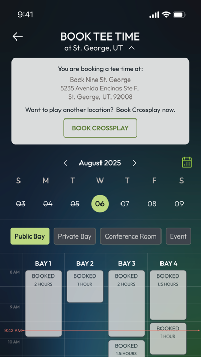The image size is (201, 357).
Task: Pick Thursday 07 as the date
Action: (125, 204)
